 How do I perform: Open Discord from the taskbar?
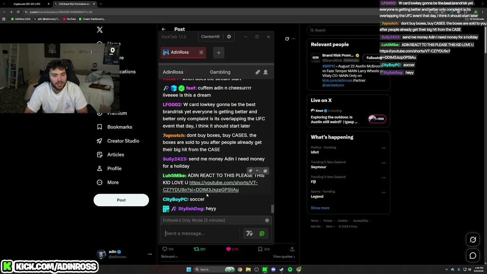coord(273,269)
